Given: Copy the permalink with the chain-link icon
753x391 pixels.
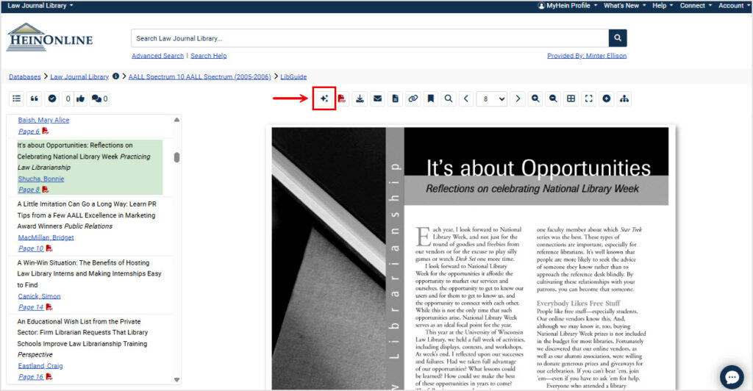Looking at the screenshot, I should pyautogui.click(x=413, y=98).
